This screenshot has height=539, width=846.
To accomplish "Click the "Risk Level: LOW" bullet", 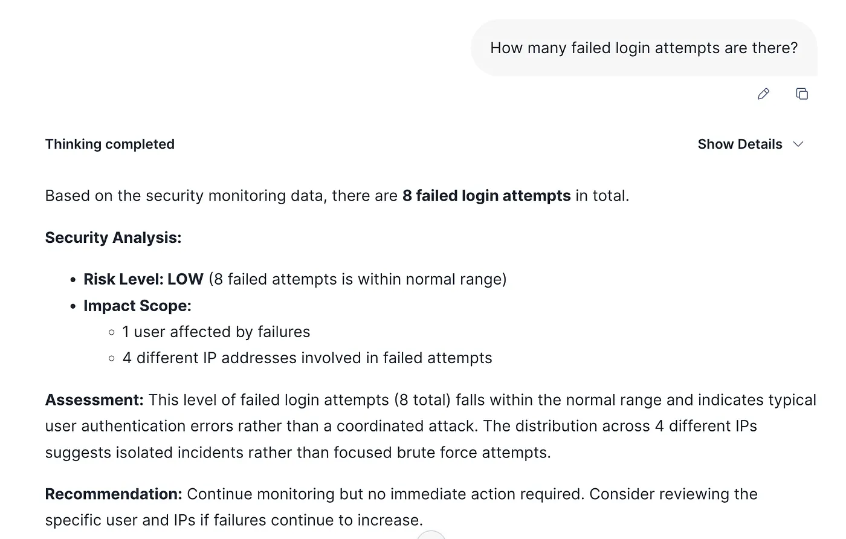I will click(x=143, y=279).
